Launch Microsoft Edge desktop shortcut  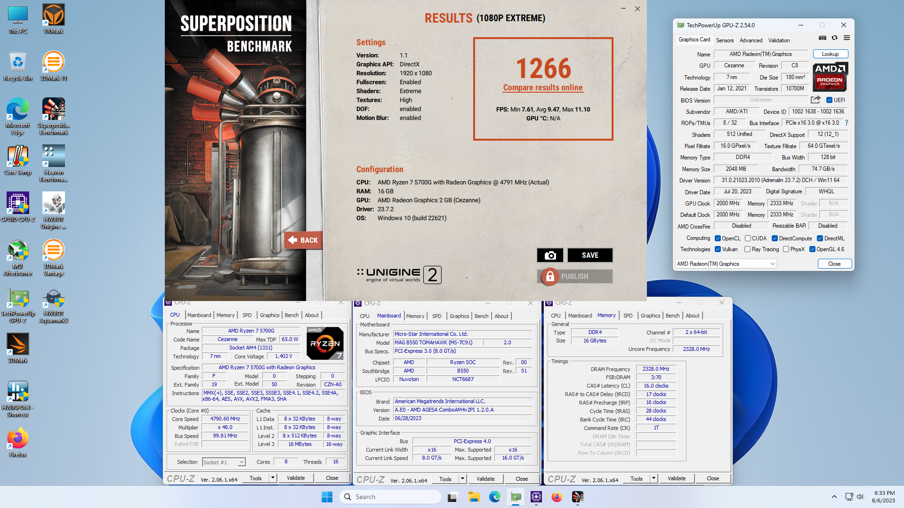pyautogui.click(x=18, y=116)
